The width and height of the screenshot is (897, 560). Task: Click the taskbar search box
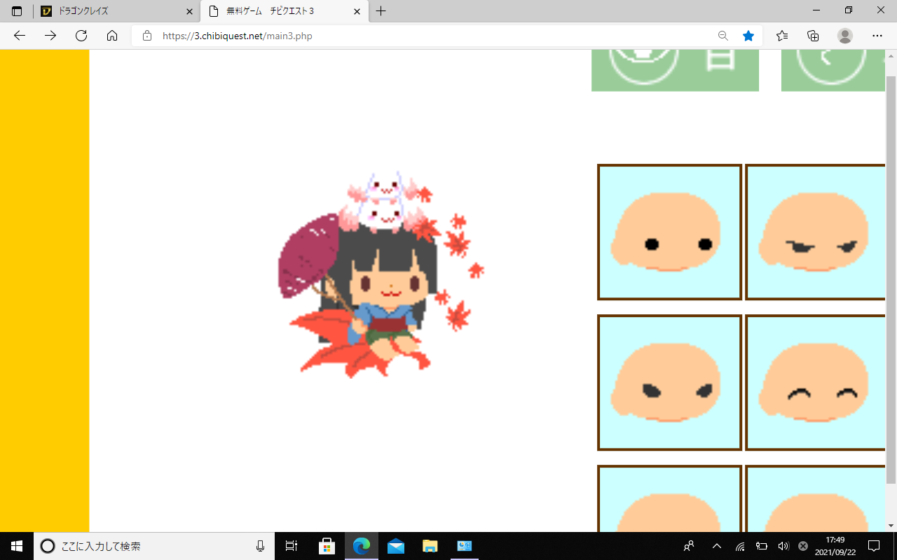154,546
